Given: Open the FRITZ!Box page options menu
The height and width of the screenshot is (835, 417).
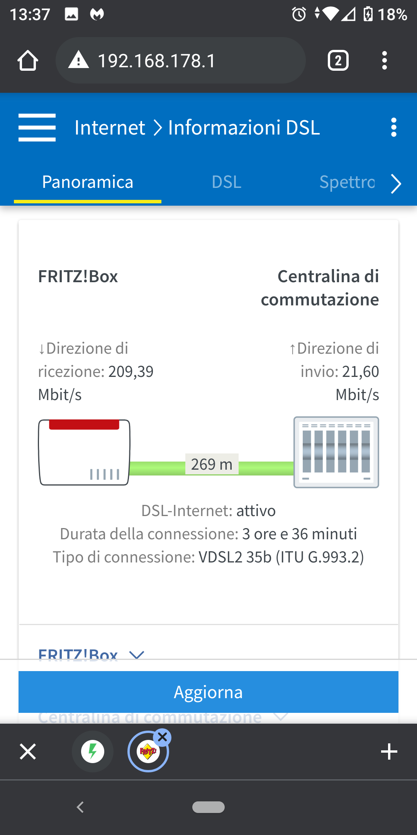Looking at the screenshot, I should pos(393,128).
